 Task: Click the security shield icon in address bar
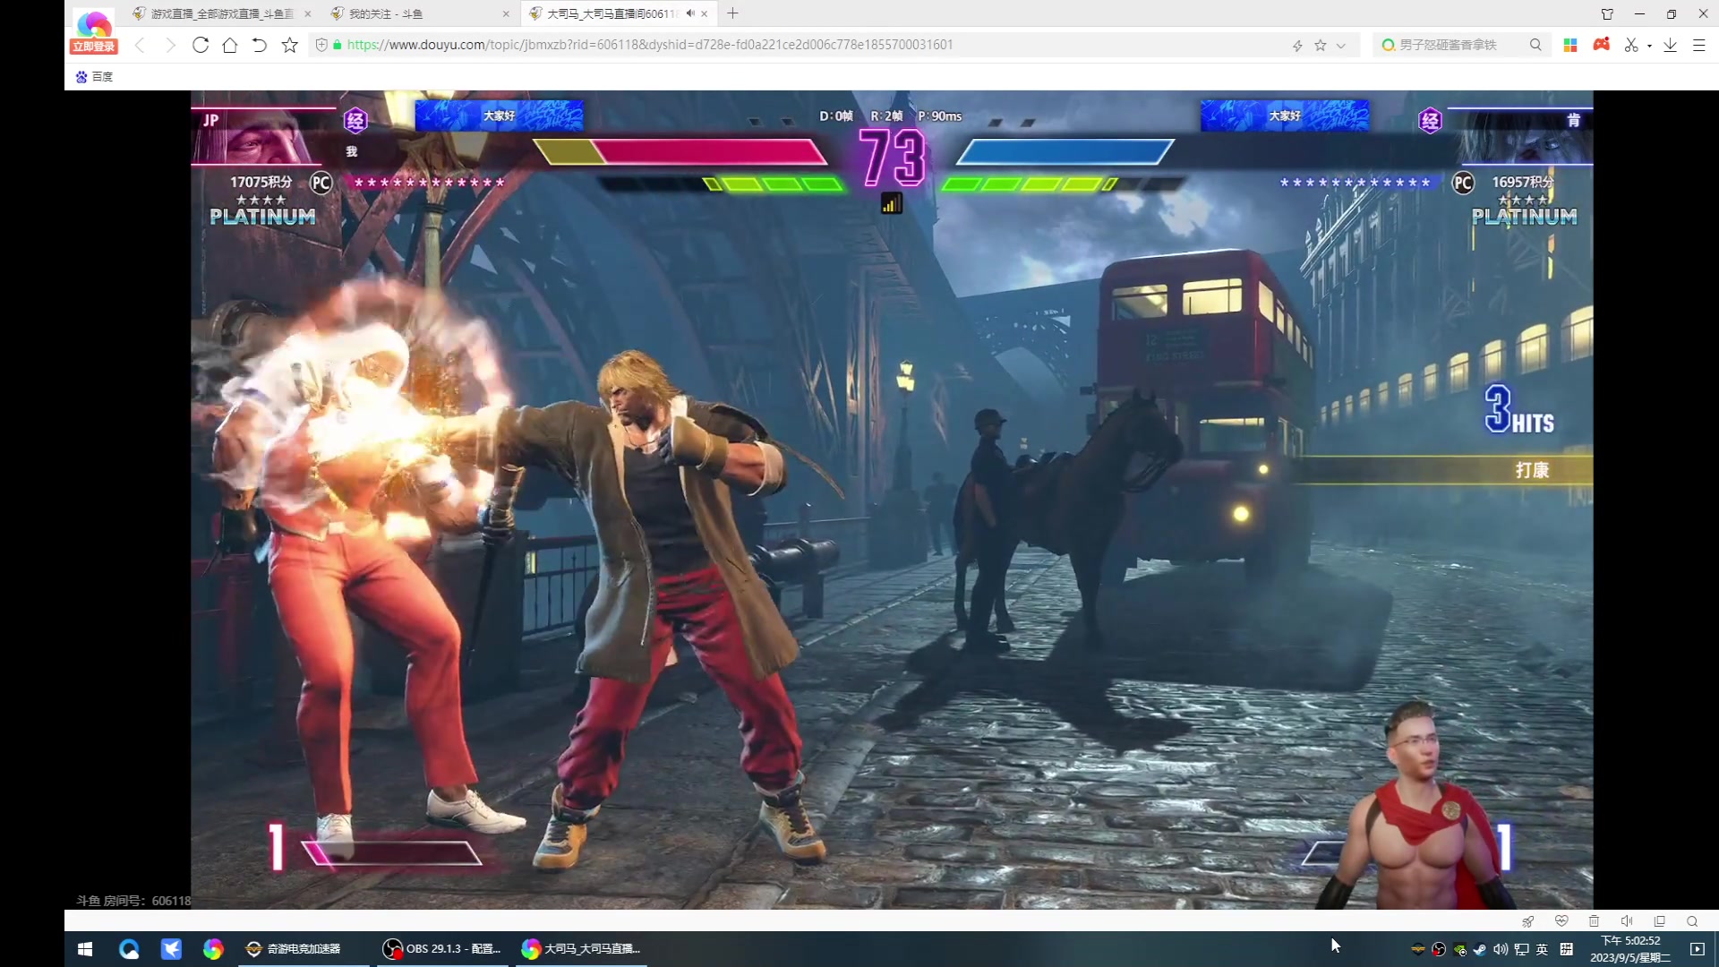click(x=321, y=45)
